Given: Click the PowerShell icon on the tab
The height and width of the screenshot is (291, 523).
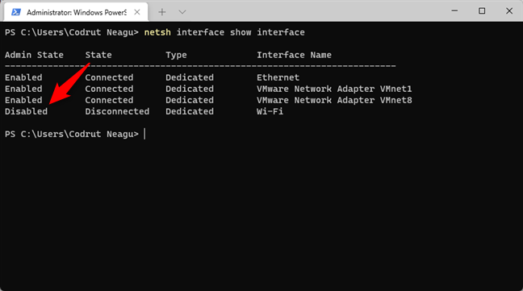Looking at the screenshot, I should pos(15,12).
